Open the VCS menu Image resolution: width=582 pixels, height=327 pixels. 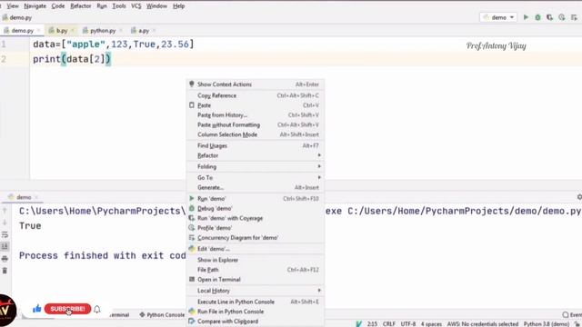pos(136,6)
